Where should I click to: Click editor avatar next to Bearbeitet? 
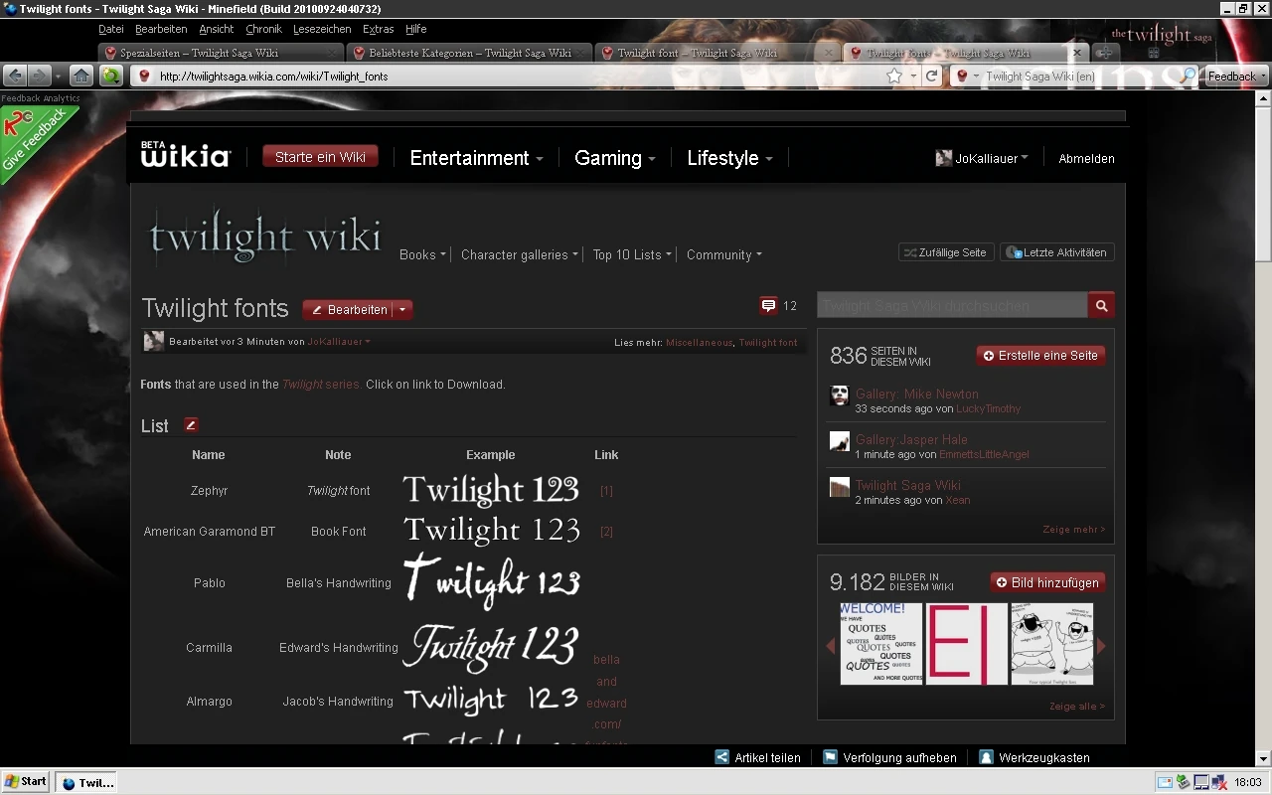coord(154,341)
